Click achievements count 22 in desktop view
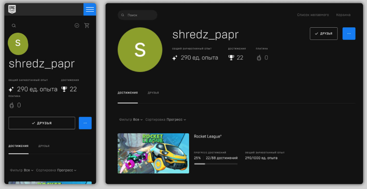The image size is (367, 189). click(x=240, y=58)
